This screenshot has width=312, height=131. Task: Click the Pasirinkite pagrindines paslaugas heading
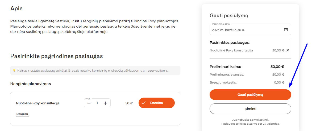click(56, 56)
